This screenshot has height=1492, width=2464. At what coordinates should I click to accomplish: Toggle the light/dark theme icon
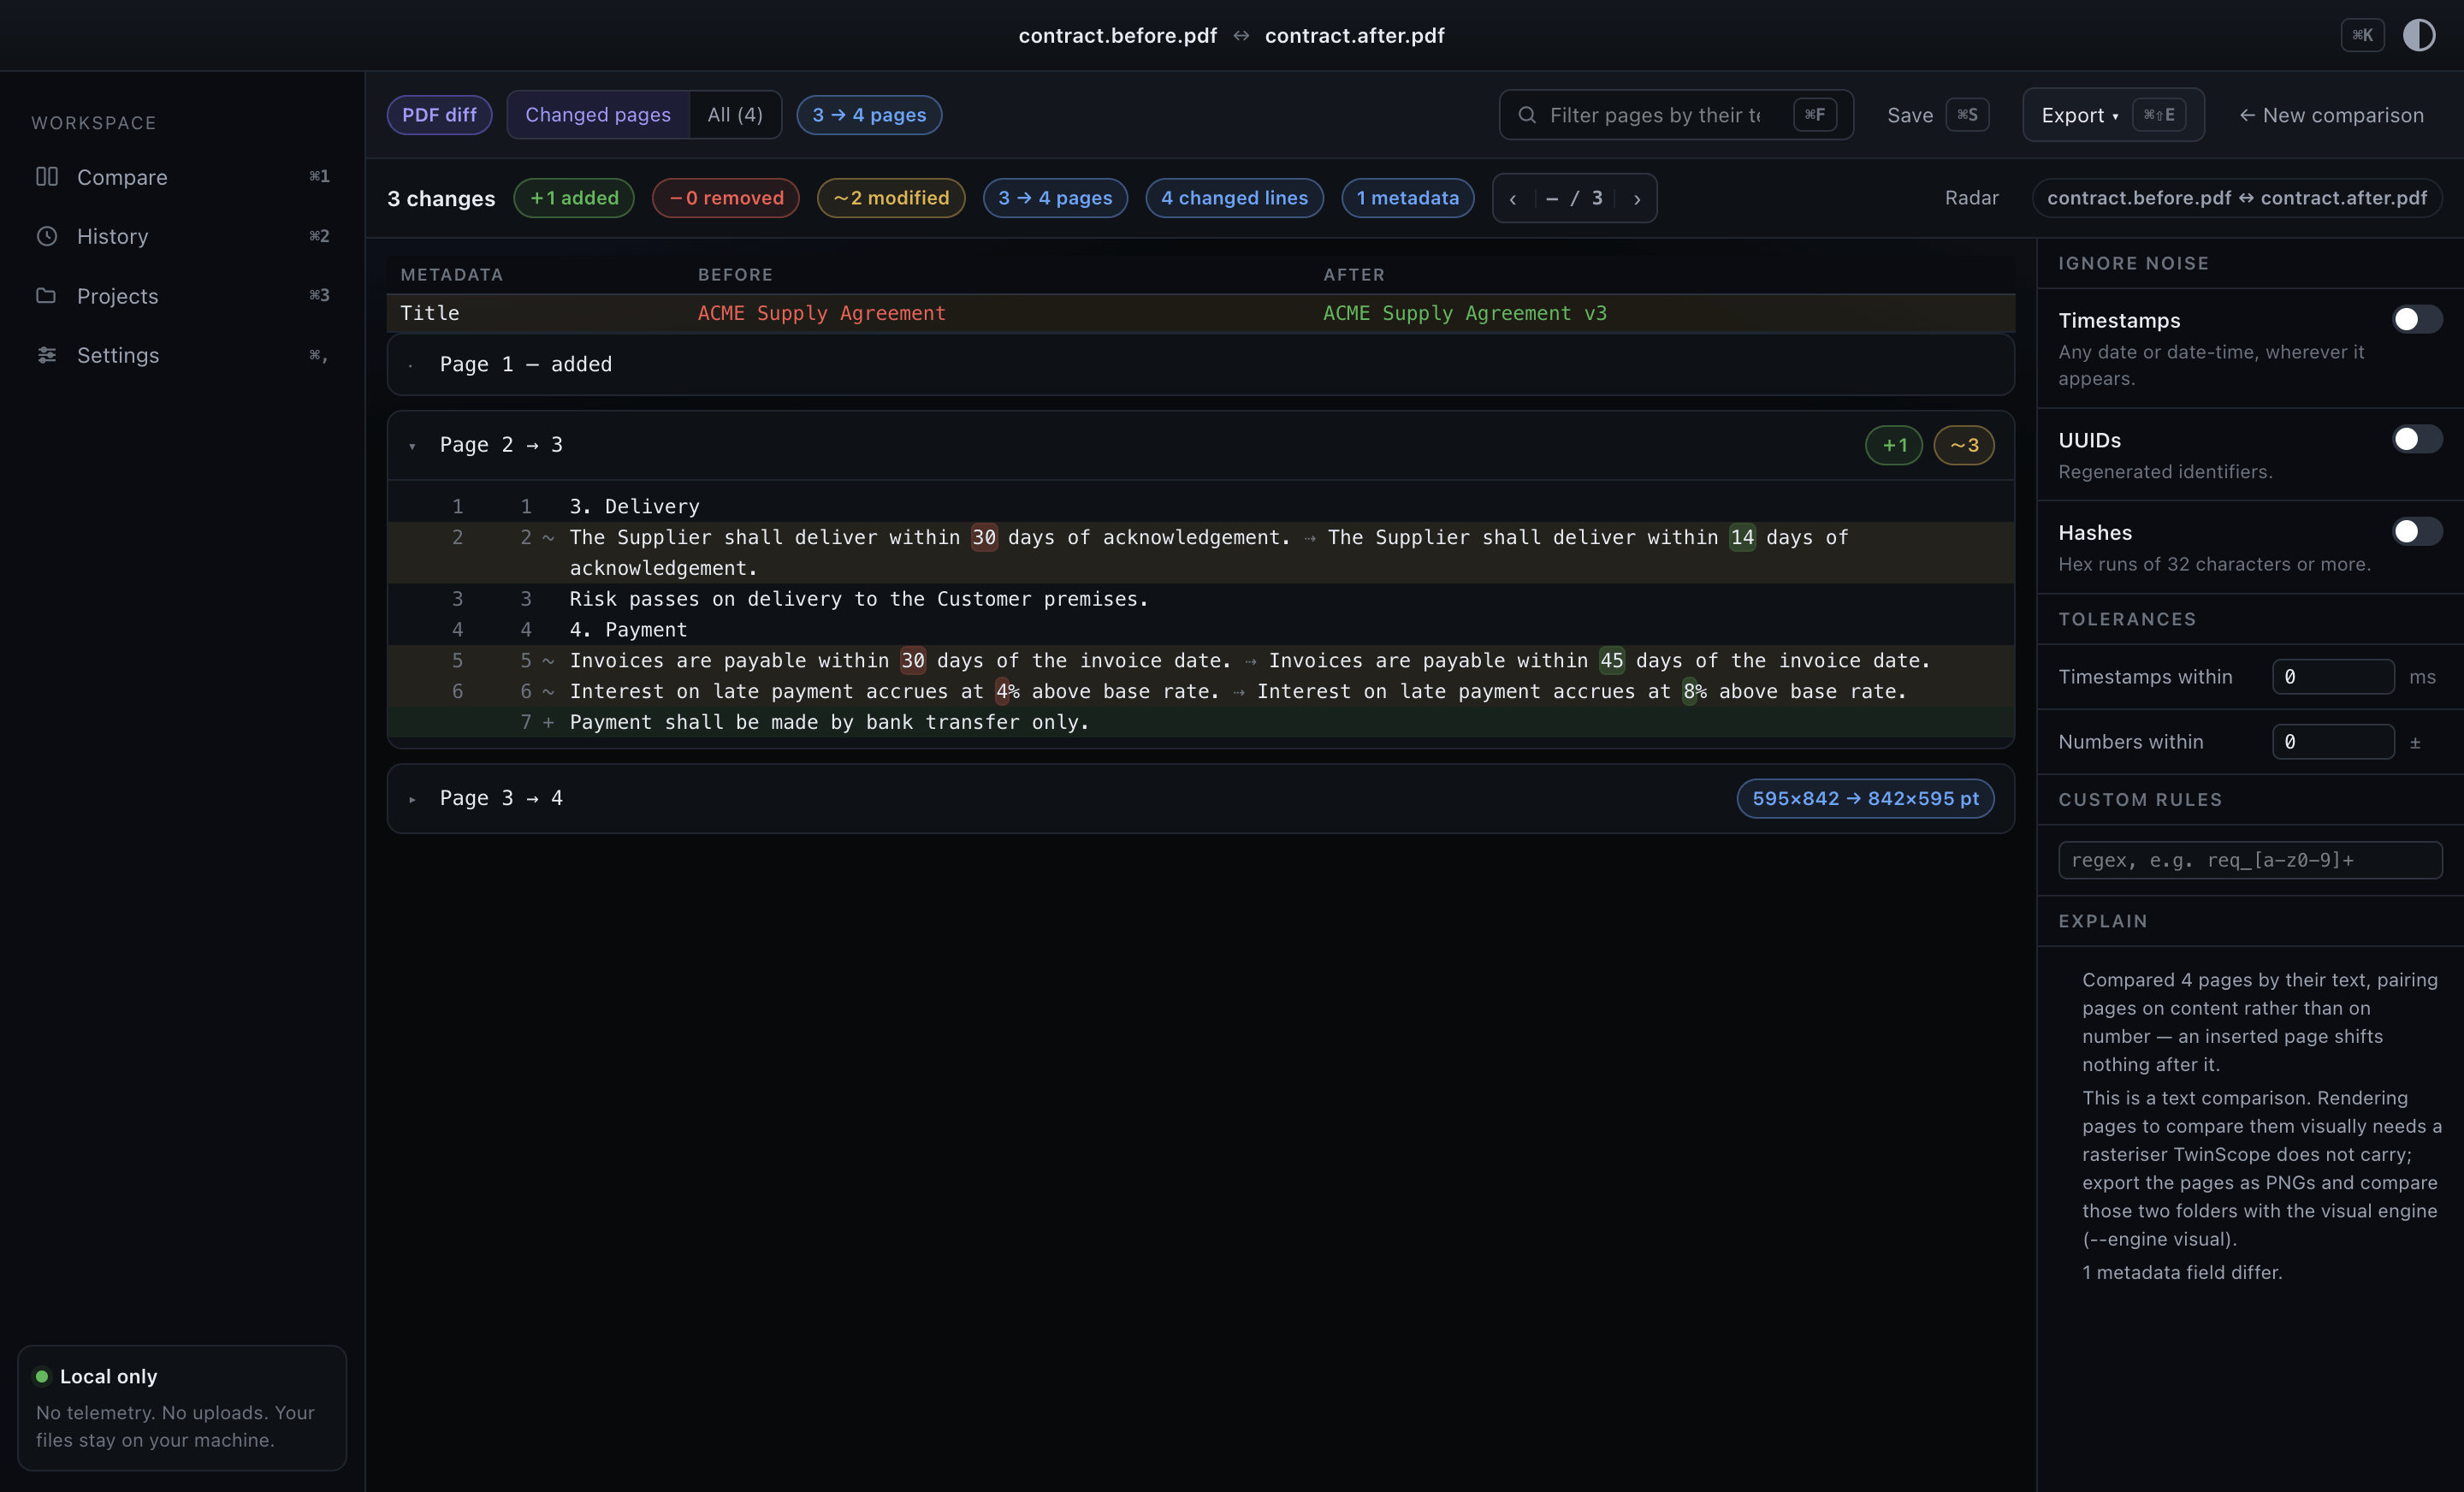[x=2418, y=35]
